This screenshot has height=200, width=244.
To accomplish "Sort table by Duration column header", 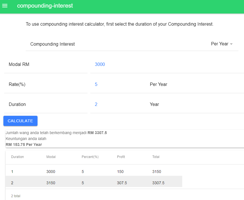I will point(17,157).
